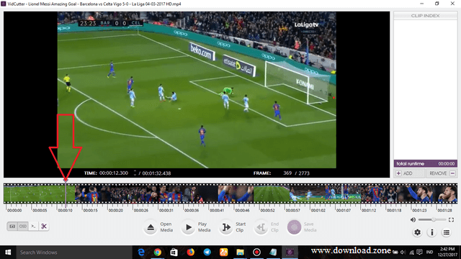
Task: Open the list menu icon beside info
Action: tap(447, 232)
